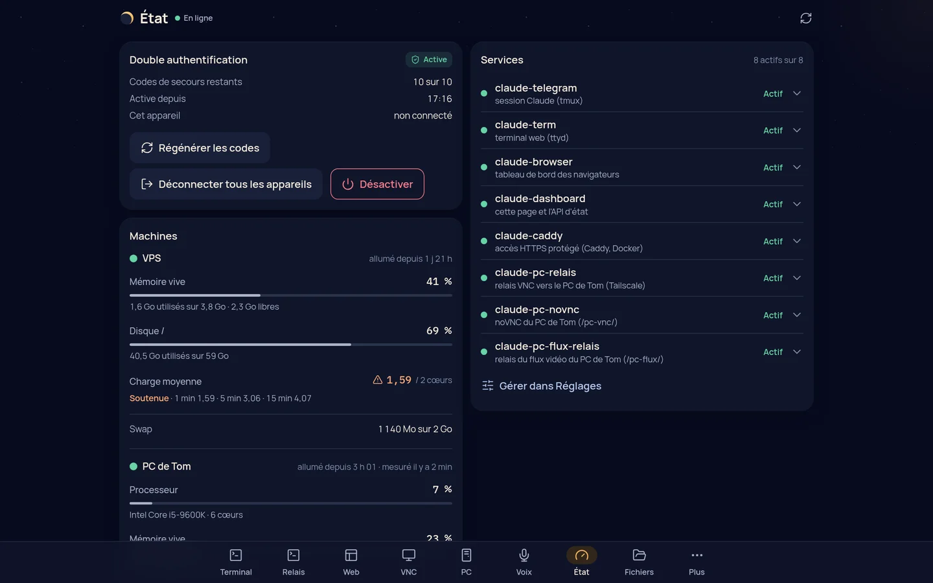The image size is (933, 583).
Task: Open the Terminal tab
Action: [236, 562]
